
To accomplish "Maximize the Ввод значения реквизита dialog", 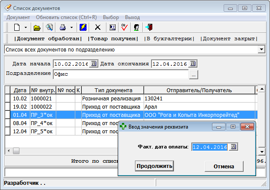I will tap(233, 127).
